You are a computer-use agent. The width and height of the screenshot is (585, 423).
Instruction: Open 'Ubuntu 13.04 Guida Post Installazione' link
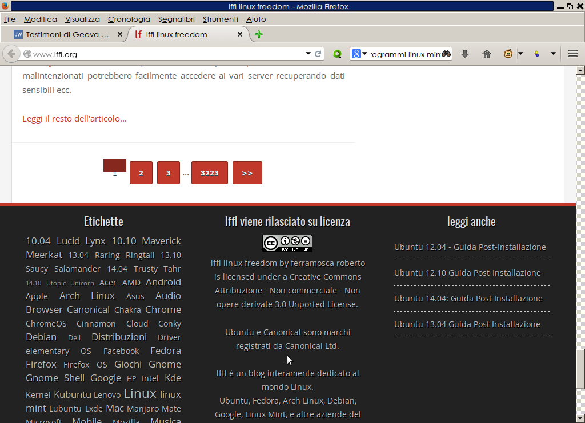pyautogui.click(x=467, y=324)
